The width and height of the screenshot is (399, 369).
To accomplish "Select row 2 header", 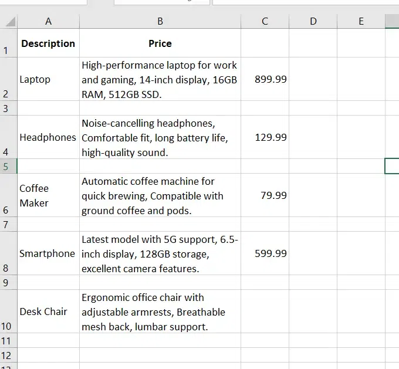I will point(8,79).
